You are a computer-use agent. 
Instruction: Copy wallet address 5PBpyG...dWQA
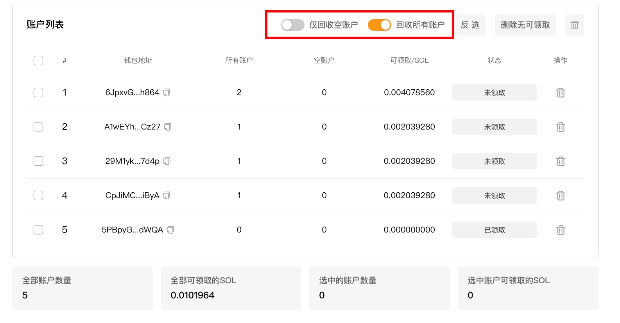170,230
